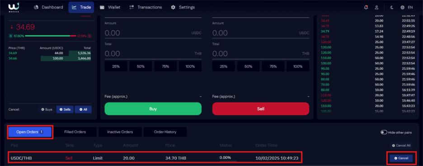Viewport: 423px width, 166px height.
Task: Toggle dark mode moon icon
Action: (392, 7)
